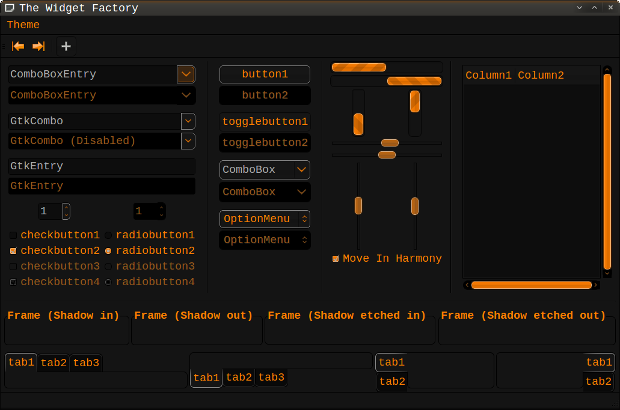Select tab2 in the bottom-tabs notebook

coord(239,377)
